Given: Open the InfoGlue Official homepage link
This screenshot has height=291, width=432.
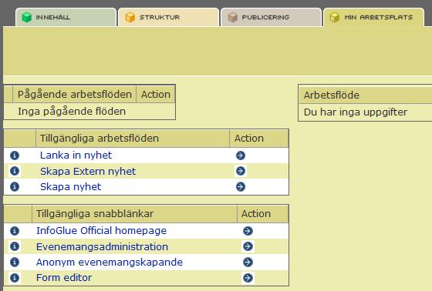Looking at the screenshot, I should tap(101, 231).
